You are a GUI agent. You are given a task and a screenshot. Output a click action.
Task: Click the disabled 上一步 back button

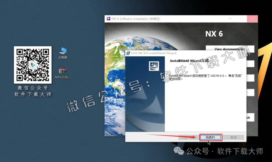tap(188, 137)
